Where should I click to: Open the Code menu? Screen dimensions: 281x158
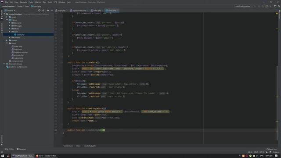(31, 2)
